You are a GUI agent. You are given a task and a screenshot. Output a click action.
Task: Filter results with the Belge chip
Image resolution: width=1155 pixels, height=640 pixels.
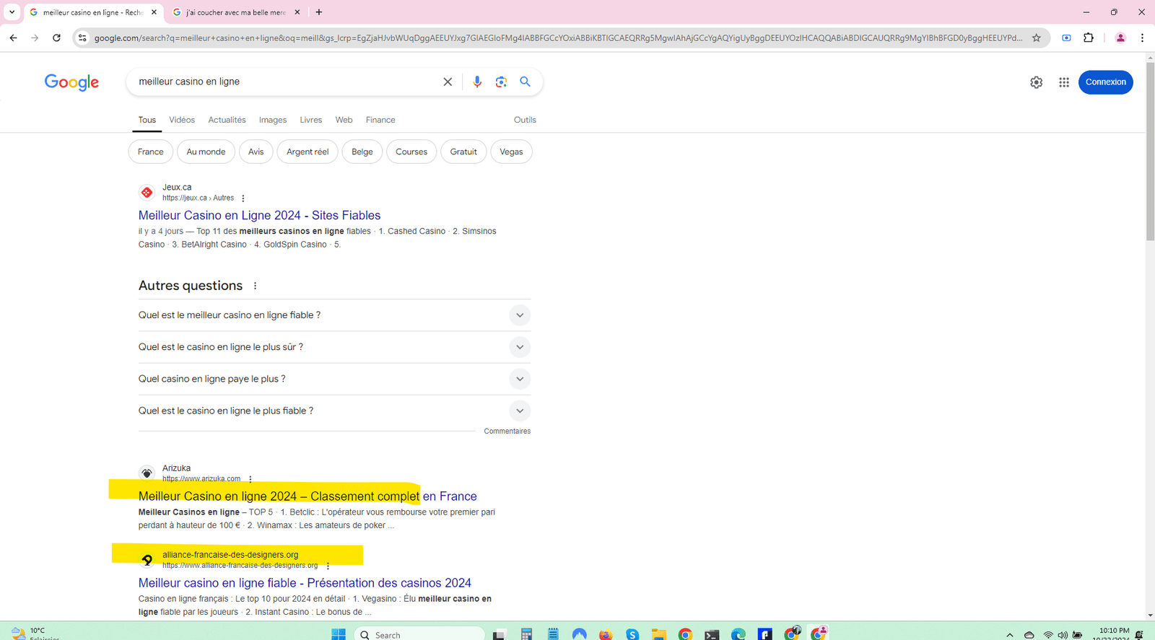pos(362,152)
